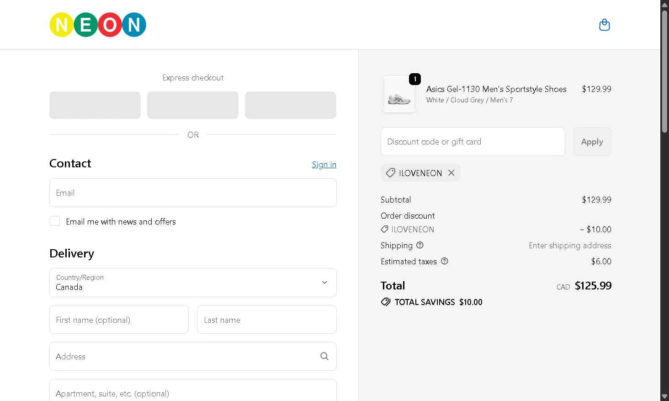
Task: Remove the ILOVENEON discount code
Action: click(451, 173)
